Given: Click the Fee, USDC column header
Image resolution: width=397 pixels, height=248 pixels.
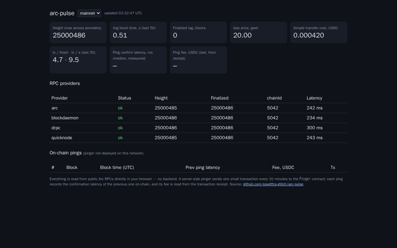Looking at the screenshot, I should pos(283,167).
